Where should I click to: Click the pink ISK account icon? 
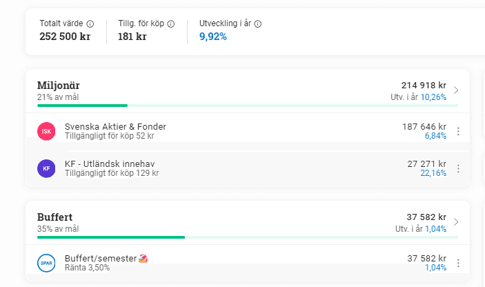click(x=46, y=131)
